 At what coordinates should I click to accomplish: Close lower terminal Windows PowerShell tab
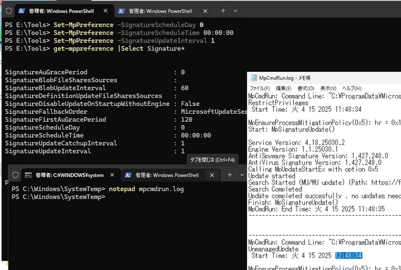(212, 175)
